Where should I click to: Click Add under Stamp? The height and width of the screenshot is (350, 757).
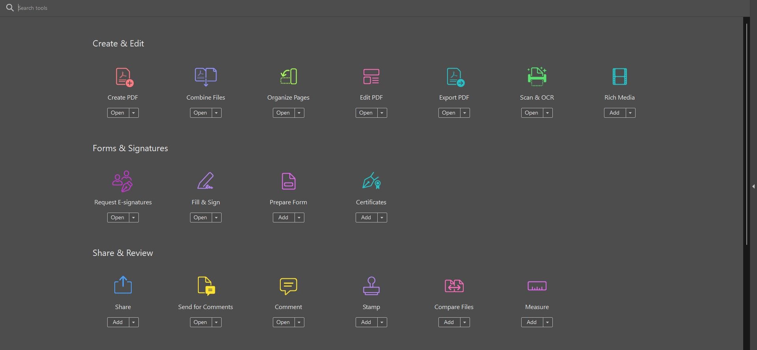(366, 322)
